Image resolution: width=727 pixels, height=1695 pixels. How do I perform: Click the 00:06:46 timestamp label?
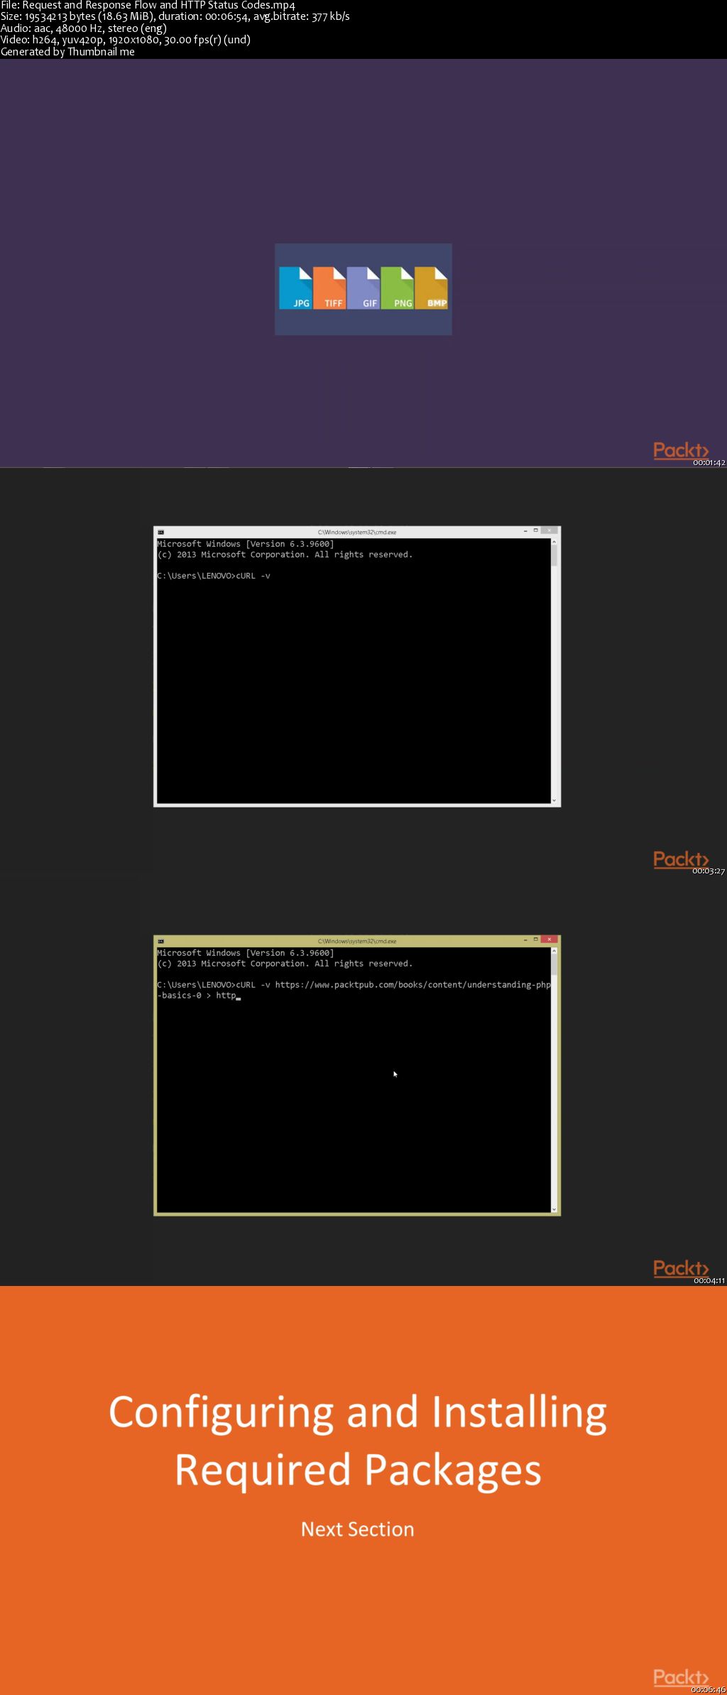[x=709, y=1690]
